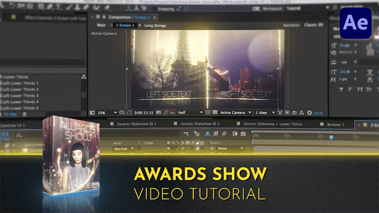Click the Timeline icon in viewer footer
This screenshot has width=379, height=213.
tap(294, 112)
